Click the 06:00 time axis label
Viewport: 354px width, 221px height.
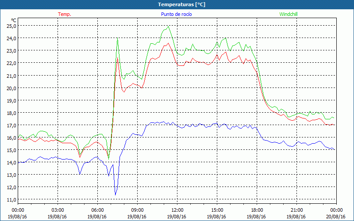(97, 210)
